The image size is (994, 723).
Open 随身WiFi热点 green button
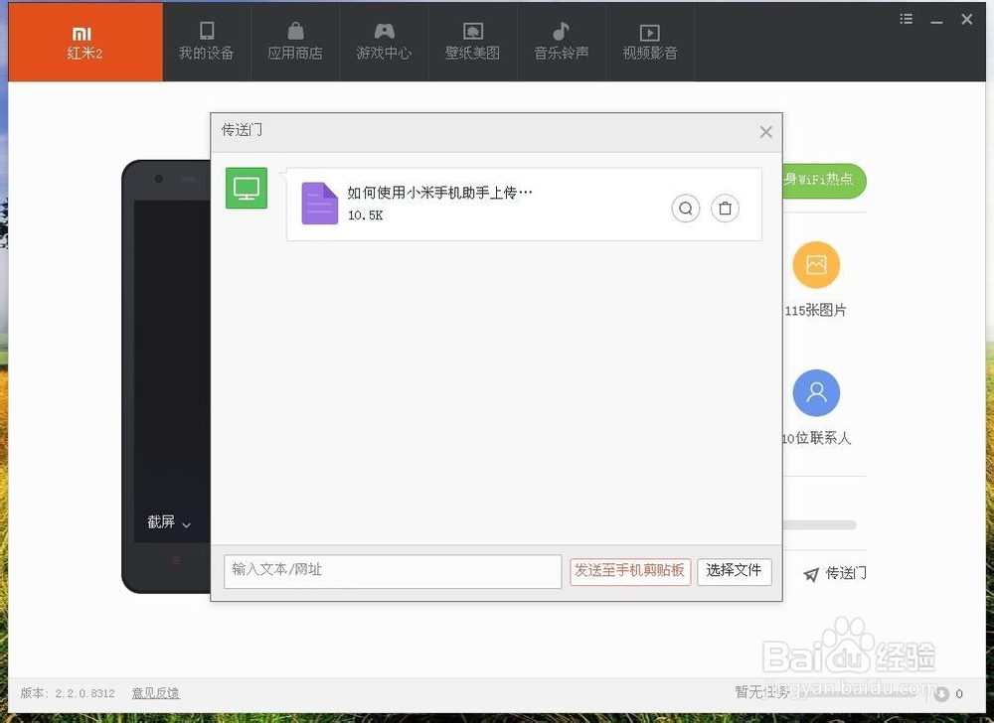(x=824, y=180)
